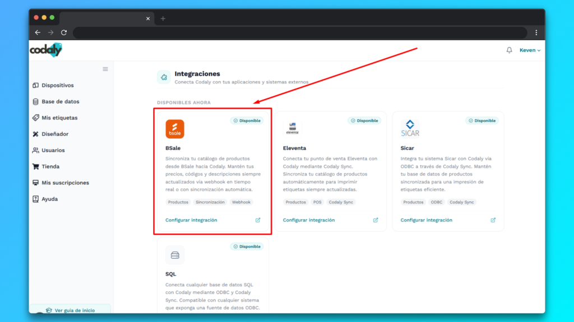Open Ver guía de inicio

[70, 310]
